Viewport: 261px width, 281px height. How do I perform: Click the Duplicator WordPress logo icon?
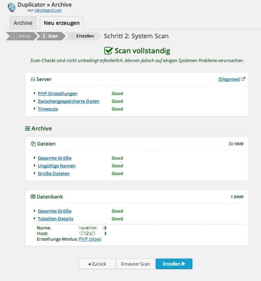pyautogui.click(x=12, y=7)
